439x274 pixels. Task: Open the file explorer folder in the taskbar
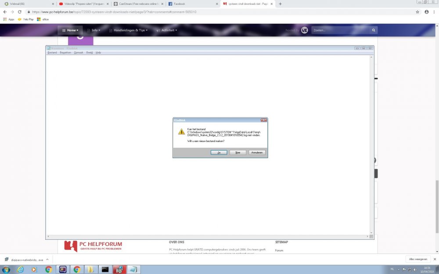tap(90, 270)
